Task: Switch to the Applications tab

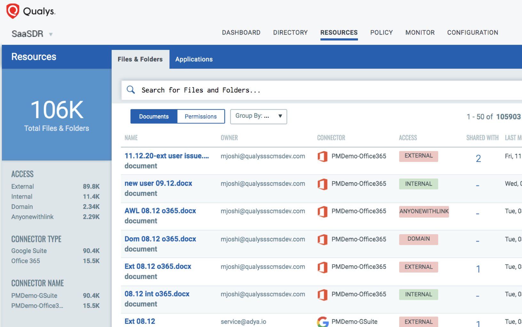Action: [x=194, y=59]
